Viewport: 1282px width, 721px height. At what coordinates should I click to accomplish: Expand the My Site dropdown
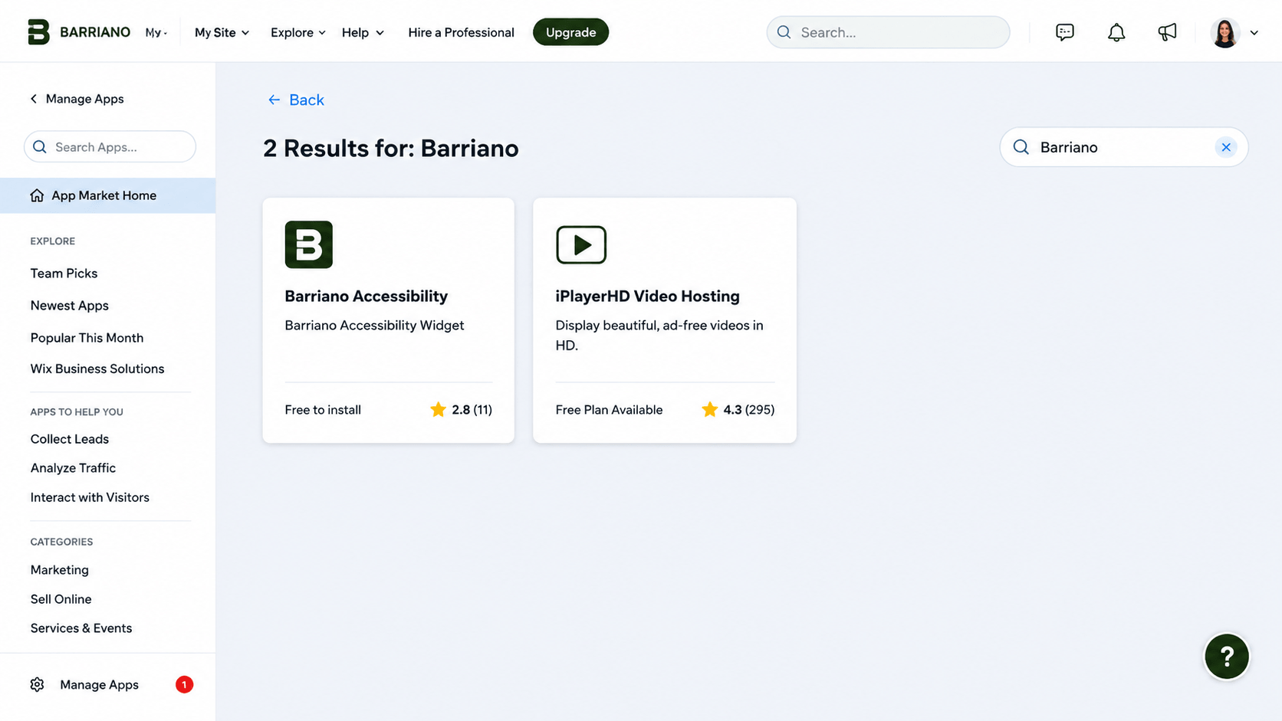(x=222, y=32)
